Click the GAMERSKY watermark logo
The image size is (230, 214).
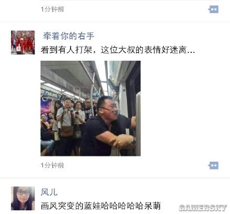[x=203, y=208]
